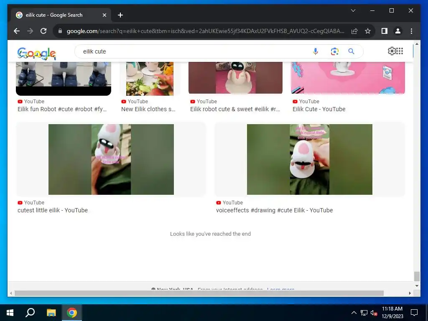Screen dimensions: 428x321
Task: Click the page scroll-down arrow
Action: pos(417,286)
